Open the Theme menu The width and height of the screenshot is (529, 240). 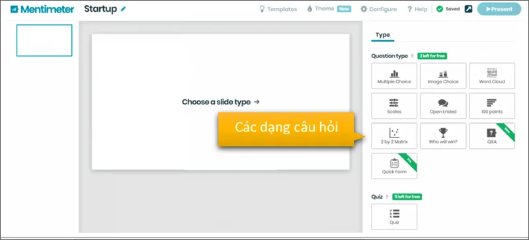pos(321,9)
